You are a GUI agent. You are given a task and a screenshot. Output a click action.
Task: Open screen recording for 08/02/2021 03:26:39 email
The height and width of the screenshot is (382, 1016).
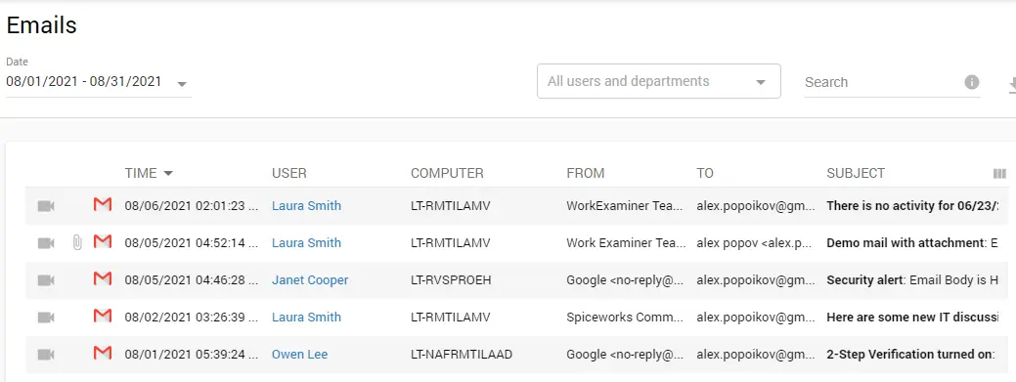pyautogui.click(x=46, y=318)
